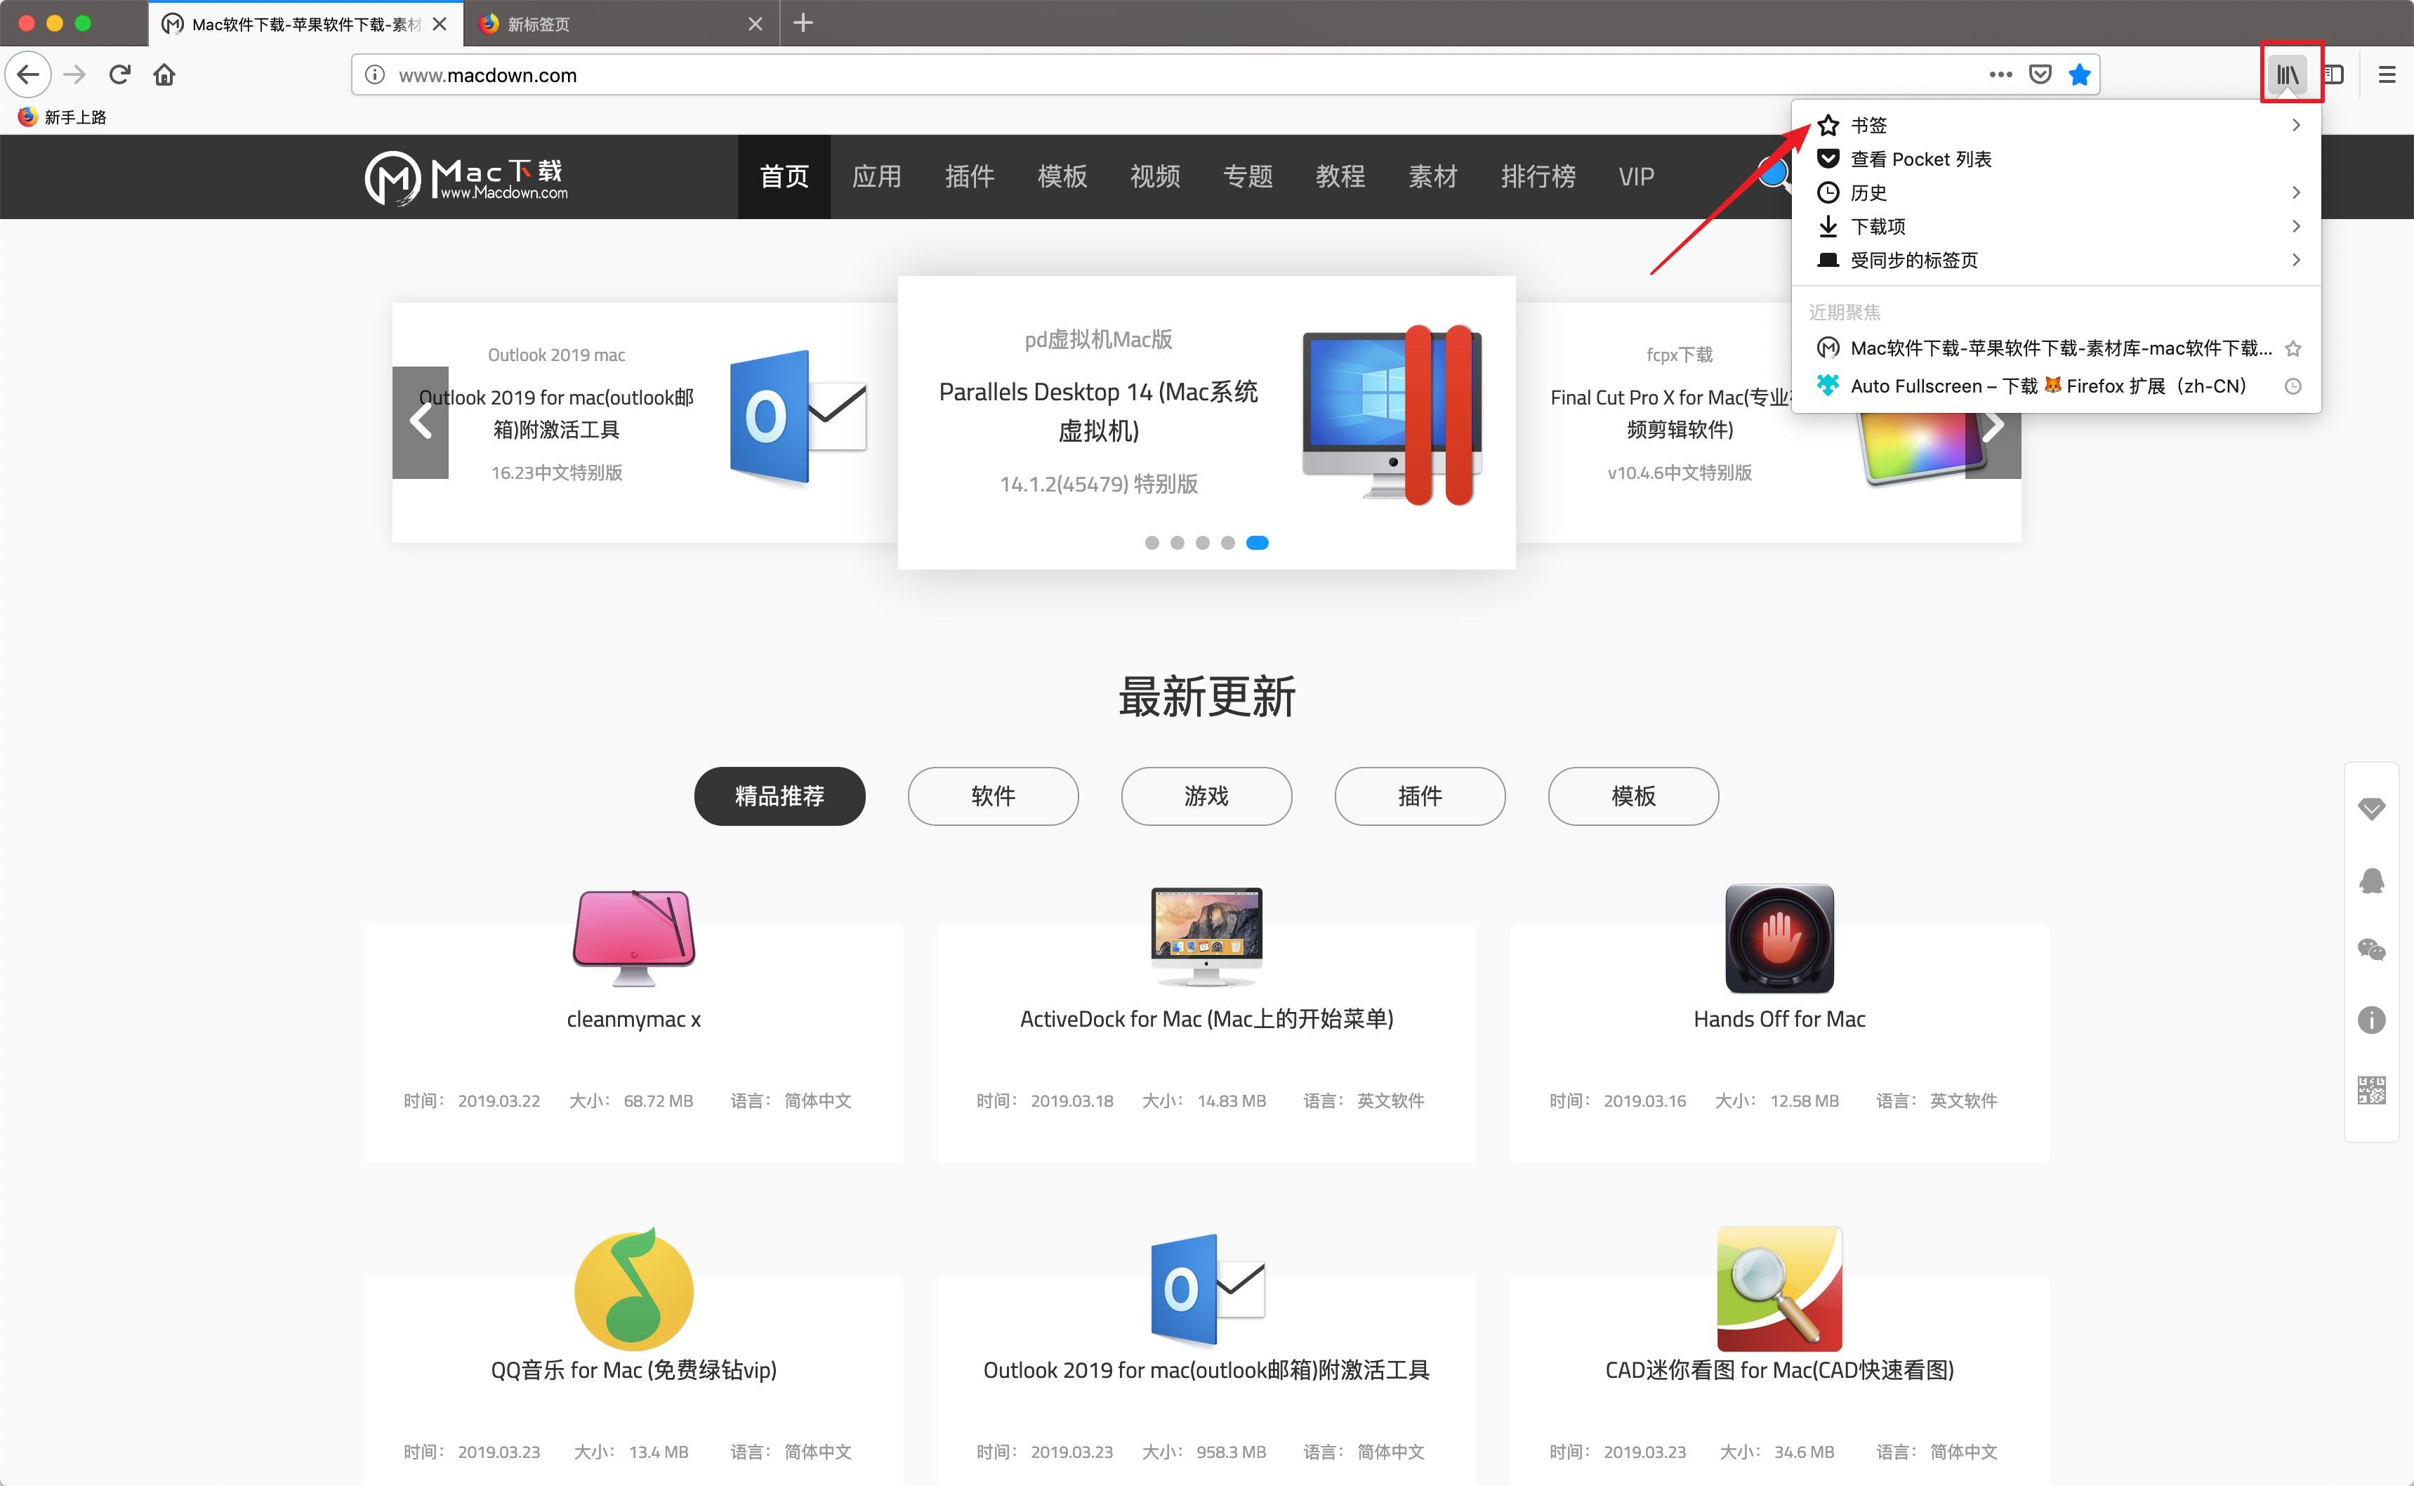Open 视频 navigation item
The width and height of the screenshot is (2414, 1486).
coord(1154,177)
